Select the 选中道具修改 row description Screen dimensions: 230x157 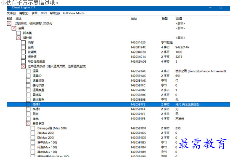57,66
